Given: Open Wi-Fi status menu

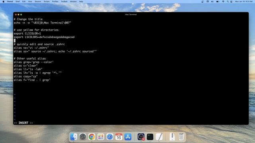Looking at the screenshot, I should [223, 2].
